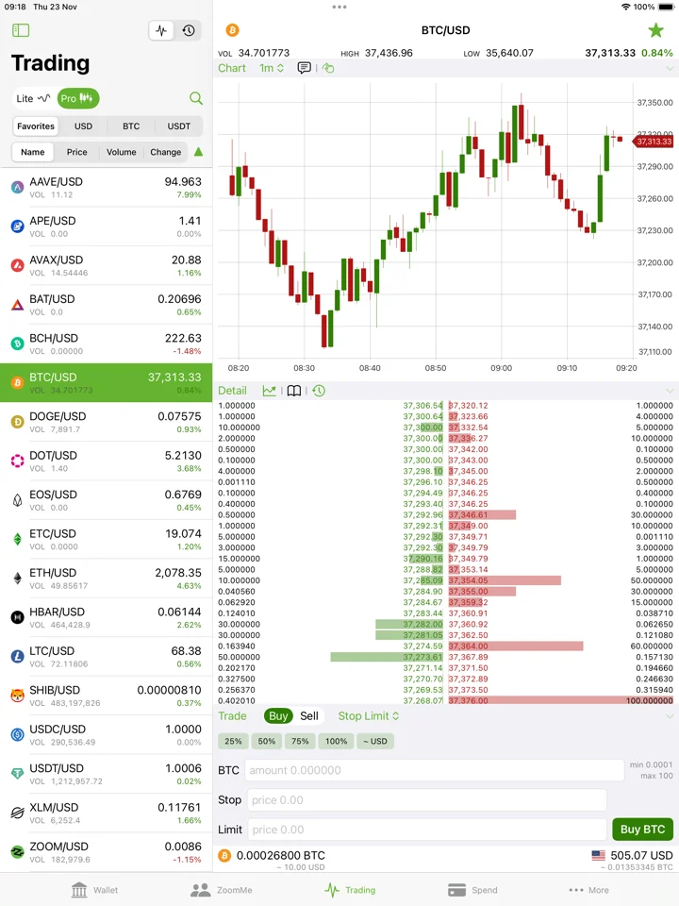Select the 37,376.00 ask order row
This screenshot has height=906, width=679.
click(560, 700)
